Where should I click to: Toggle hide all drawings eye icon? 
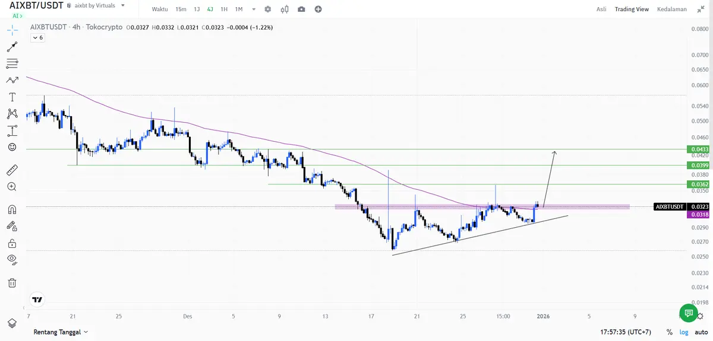pyautogui.click(x=12, y=259)
